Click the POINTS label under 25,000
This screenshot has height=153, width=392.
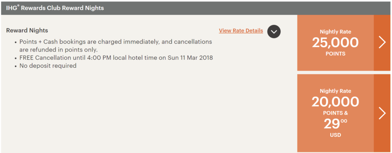(335, 54)
